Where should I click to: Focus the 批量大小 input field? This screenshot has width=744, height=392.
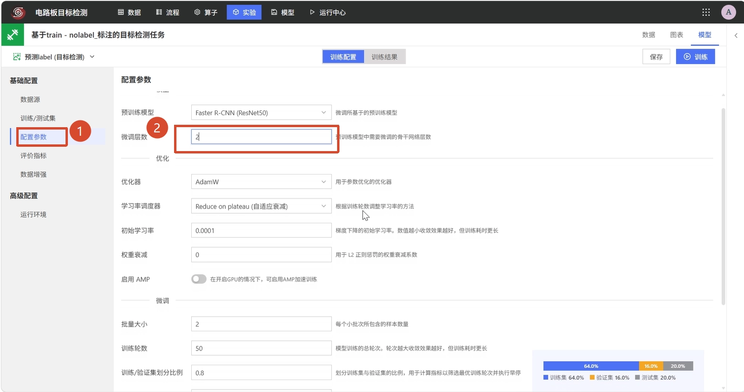tap(261, 324)
